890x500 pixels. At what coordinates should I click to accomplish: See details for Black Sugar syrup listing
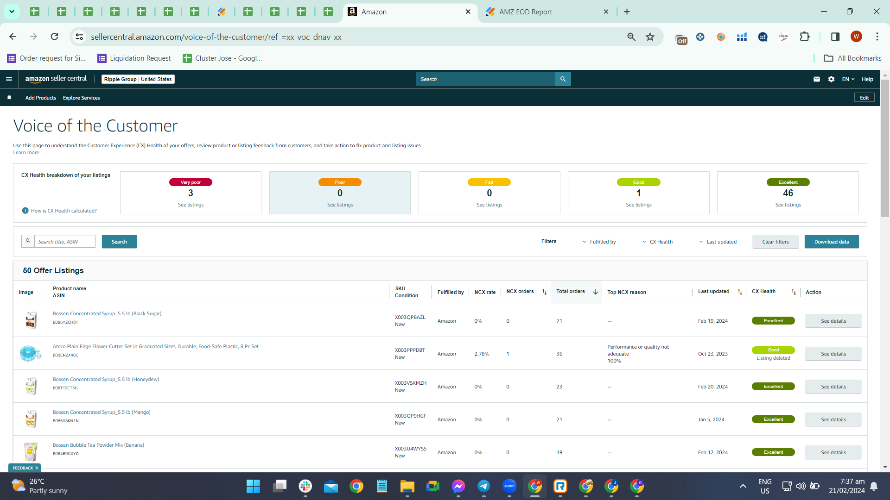833,321
